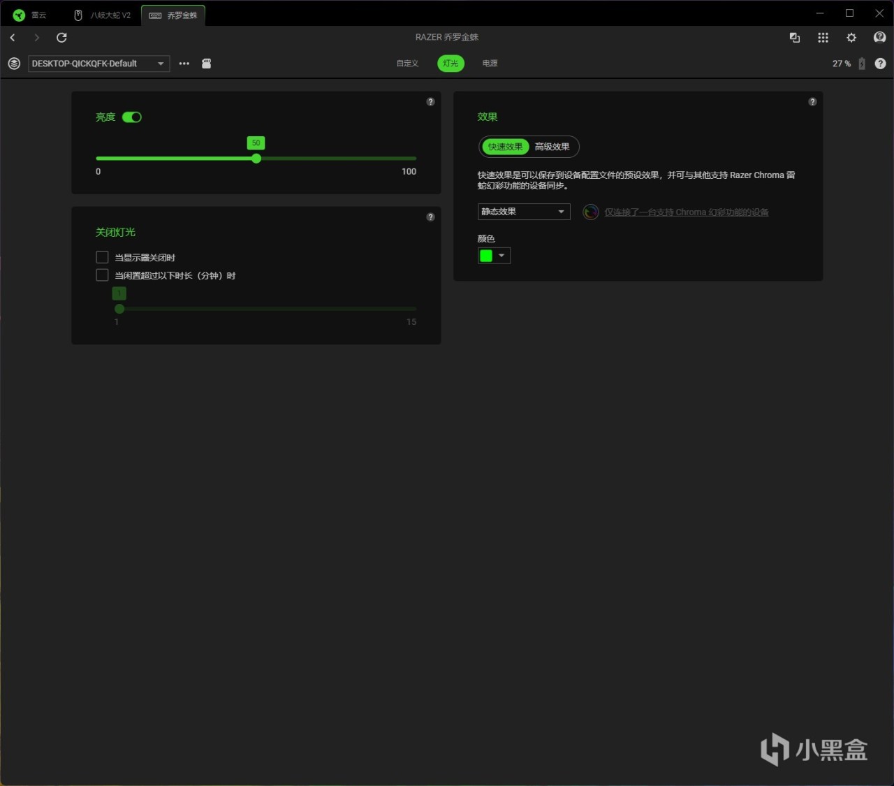Screen dimensions: 894x786
Task: Open the modules grid icon
Action: click(x=823, y=38)
